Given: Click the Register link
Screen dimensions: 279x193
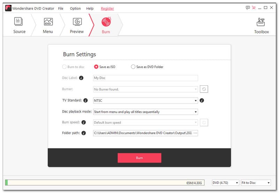Looking at the screenshot, I should click(x=107, y=8).
